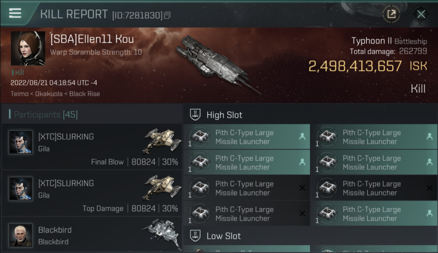Close the kill report window
Image resolution: width=438 pixels, height=253 pixels.
(x=421, y=14)
